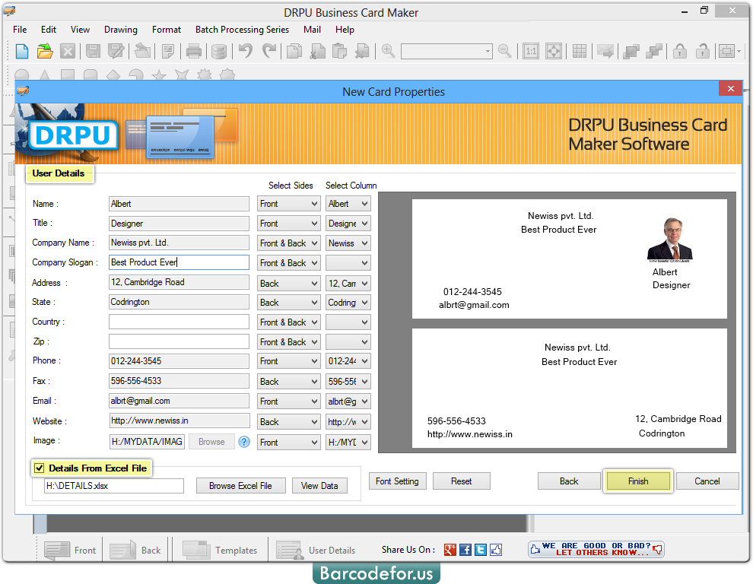Viewport: 753px width, 584px height.
Task: Click the New document toolbar icon
Action: tap(22, 51)
